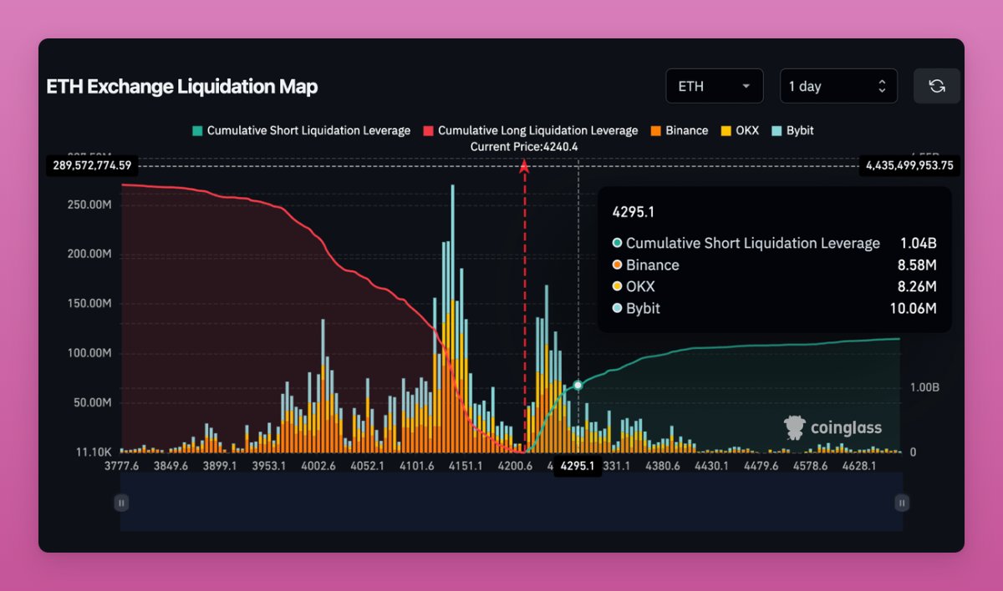Image resolution: width=1003 pixels, height=591 pixels.
Task: Click the Binance bullet icon in the tooltip
Action: tap(616, 265)
